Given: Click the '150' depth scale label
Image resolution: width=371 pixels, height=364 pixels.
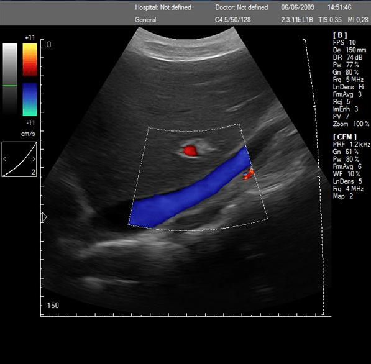Looking at the screenshot, I should 53,306.
